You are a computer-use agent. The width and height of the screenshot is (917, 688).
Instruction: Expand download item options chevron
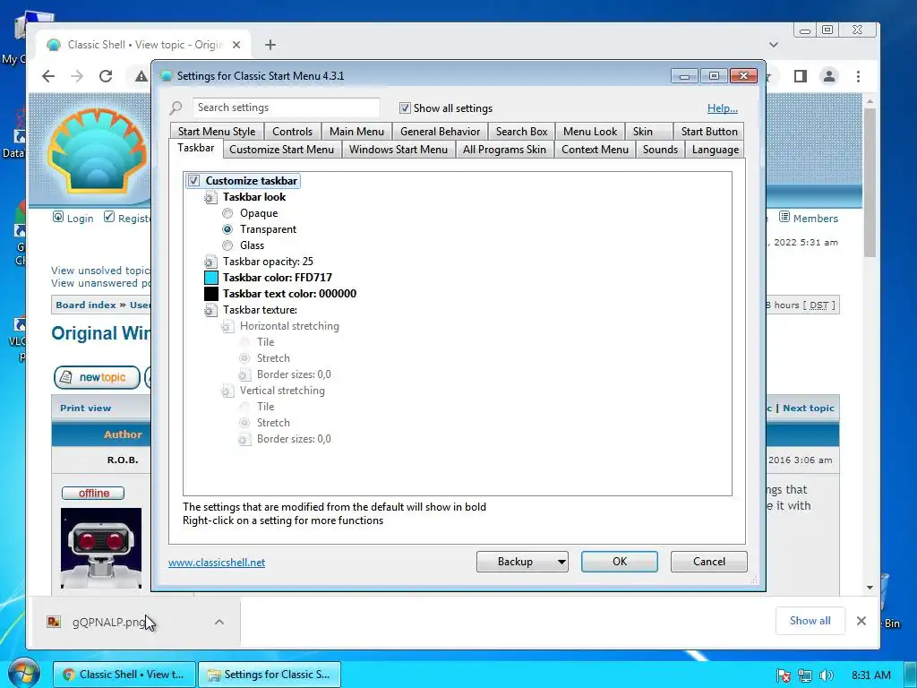[x=219, y=622]
